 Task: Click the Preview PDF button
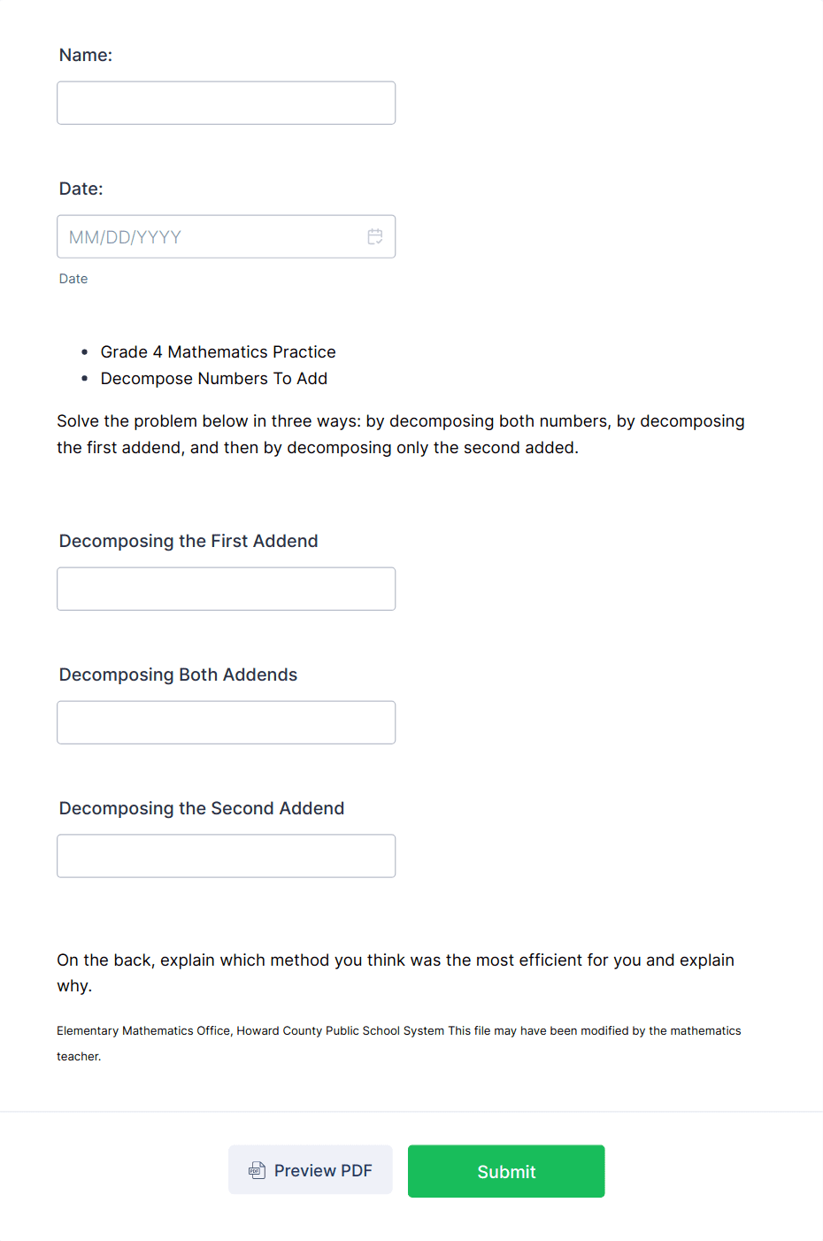point(310,1170)
